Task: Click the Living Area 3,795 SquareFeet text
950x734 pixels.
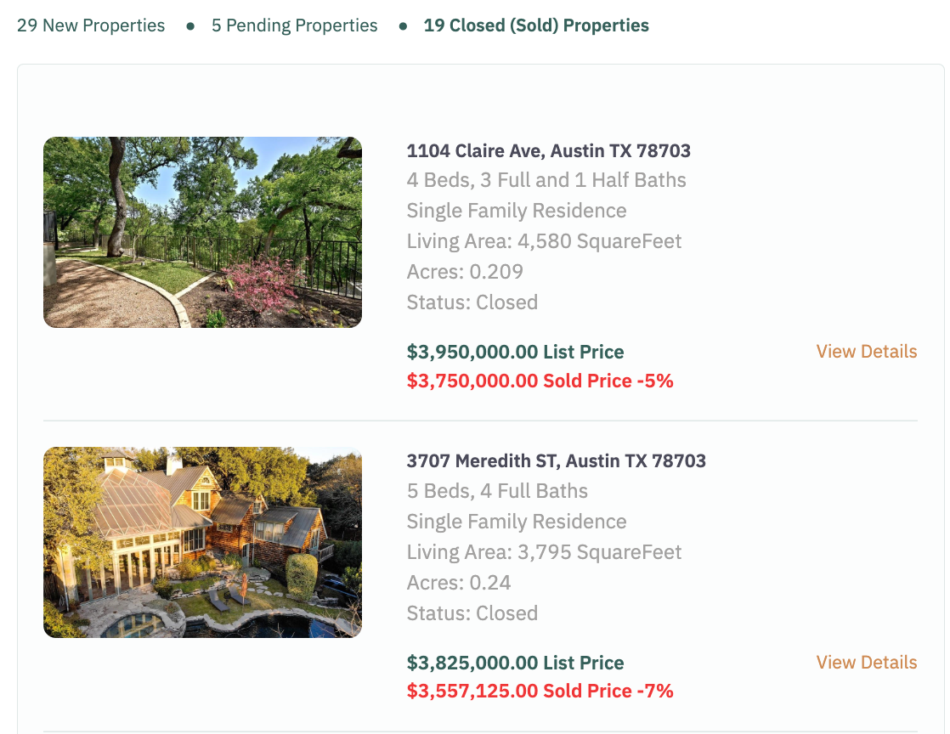Action: point(544,552)
